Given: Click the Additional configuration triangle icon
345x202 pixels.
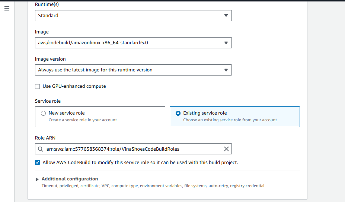Looking at the screenshot, I should click(x=37, y=179).
